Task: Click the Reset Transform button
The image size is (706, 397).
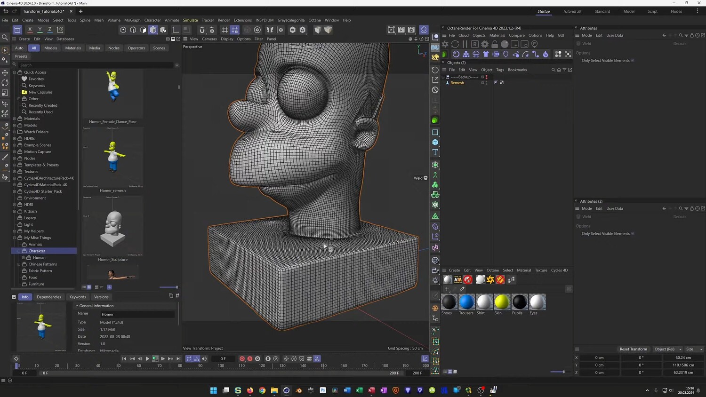Action: [633, 349]
